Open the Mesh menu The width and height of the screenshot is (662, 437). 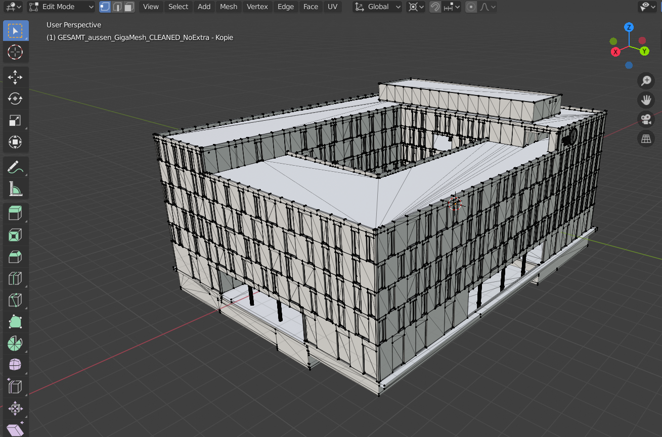tap(229, 7)
